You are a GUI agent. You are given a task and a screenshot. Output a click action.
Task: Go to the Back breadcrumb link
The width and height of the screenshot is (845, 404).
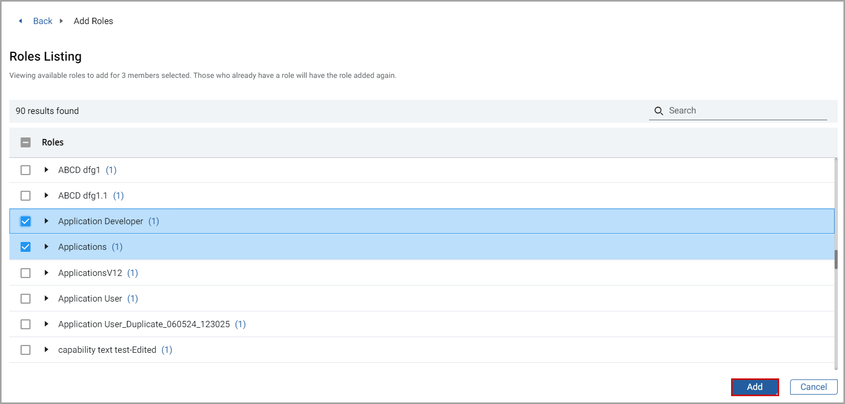43,21
